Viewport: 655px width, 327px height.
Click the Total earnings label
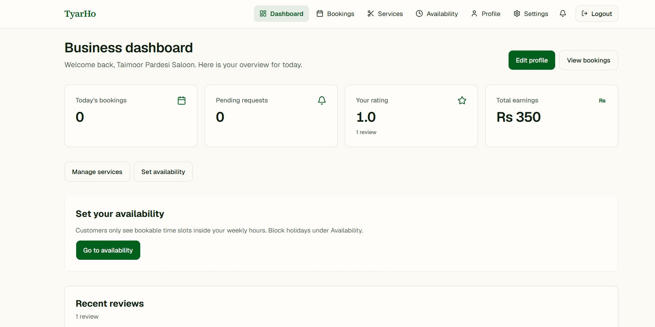pos(517,100)
